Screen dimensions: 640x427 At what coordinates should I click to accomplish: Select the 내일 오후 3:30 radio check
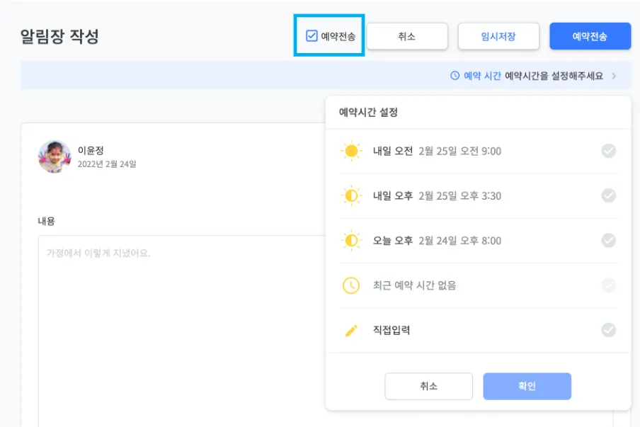click(x=608, y=196)
